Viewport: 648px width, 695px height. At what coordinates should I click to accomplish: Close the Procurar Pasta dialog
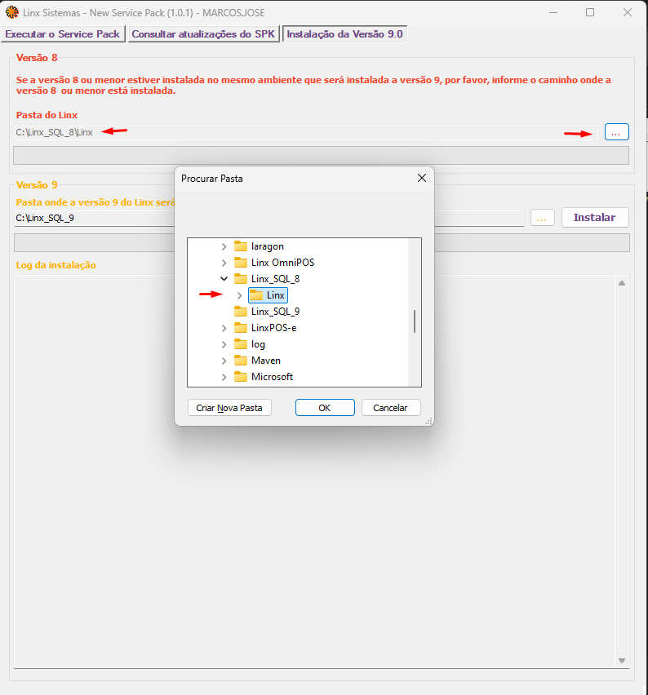click(x=422, y=178)
